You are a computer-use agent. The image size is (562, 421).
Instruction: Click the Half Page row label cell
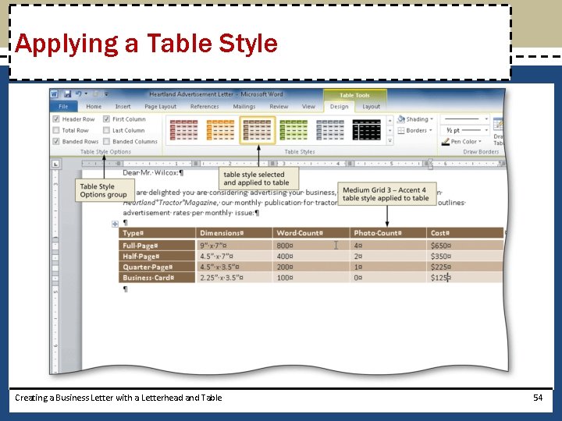(157, 256)
